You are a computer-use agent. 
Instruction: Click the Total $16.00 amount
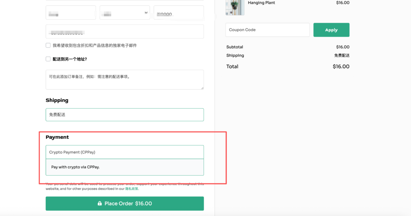click(341, 67)
